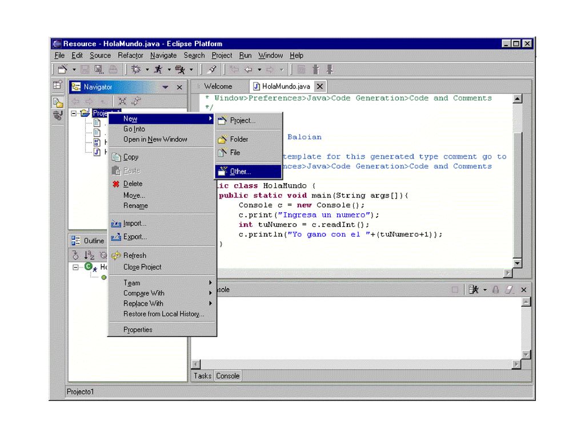
Task: Toggle alphabetical sort in Outline
Action: click(x=89, y=255)
